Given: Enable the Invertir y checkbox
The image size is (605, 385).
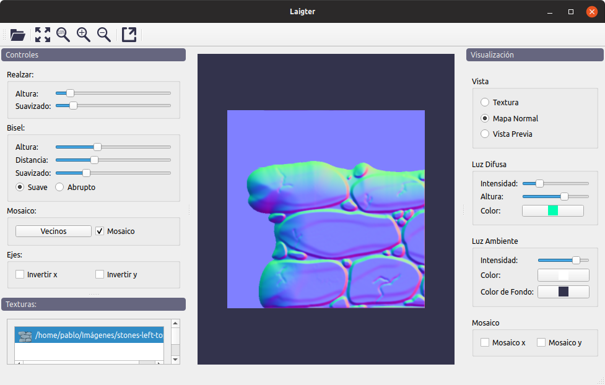Looking at the screenshot, I should [x=100, y=274].
